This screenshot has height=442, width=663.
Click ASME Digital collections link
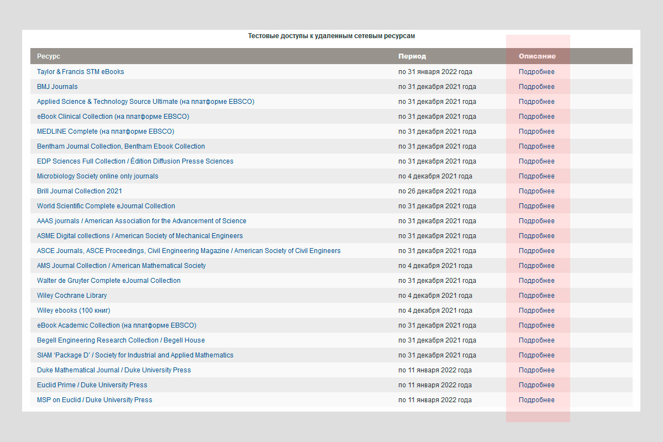(139, 236)
